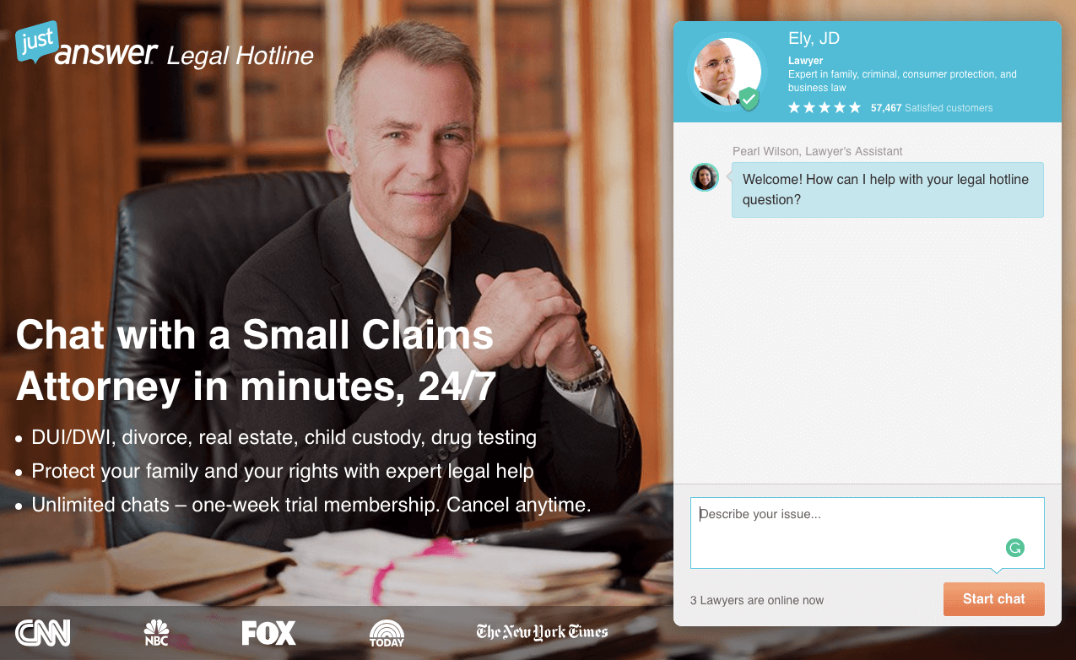
Task: Click the Ely, JD name heading
Action: [814, 39]
